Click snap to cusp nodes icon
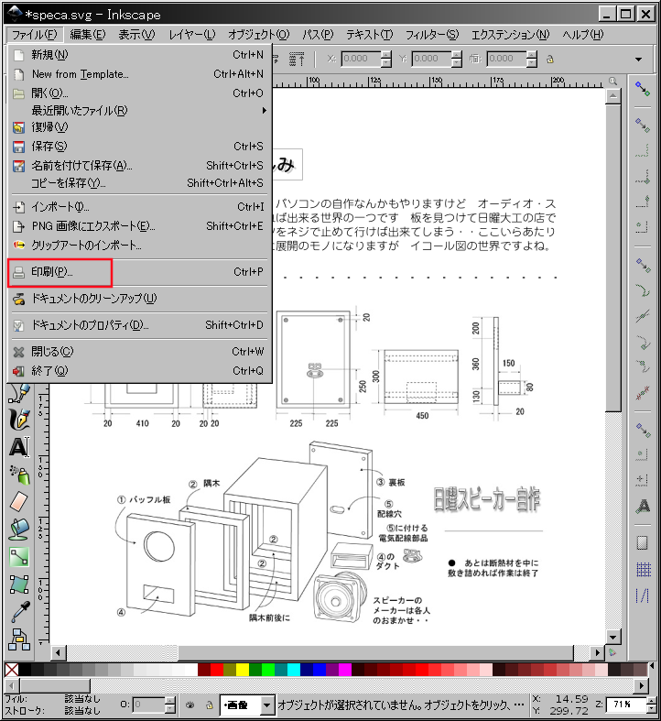 pos(643,342)
